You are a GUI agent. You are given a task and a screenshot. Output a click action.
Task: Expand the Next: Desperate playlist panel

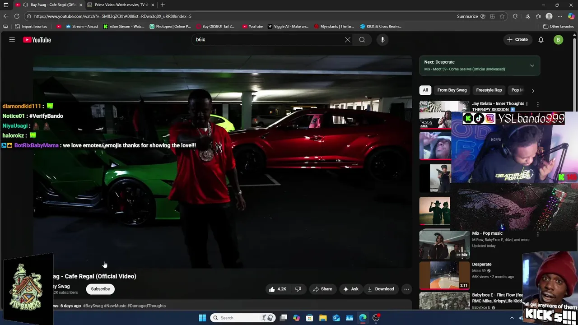tap(532, 65)
